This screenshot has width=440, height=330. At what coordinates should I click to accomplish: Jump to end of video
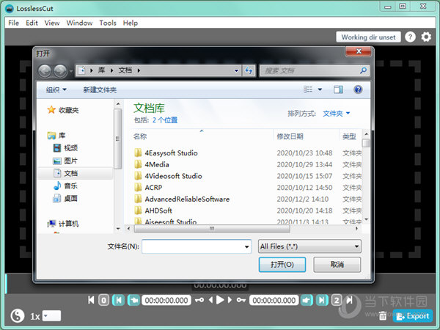(349, 300)
